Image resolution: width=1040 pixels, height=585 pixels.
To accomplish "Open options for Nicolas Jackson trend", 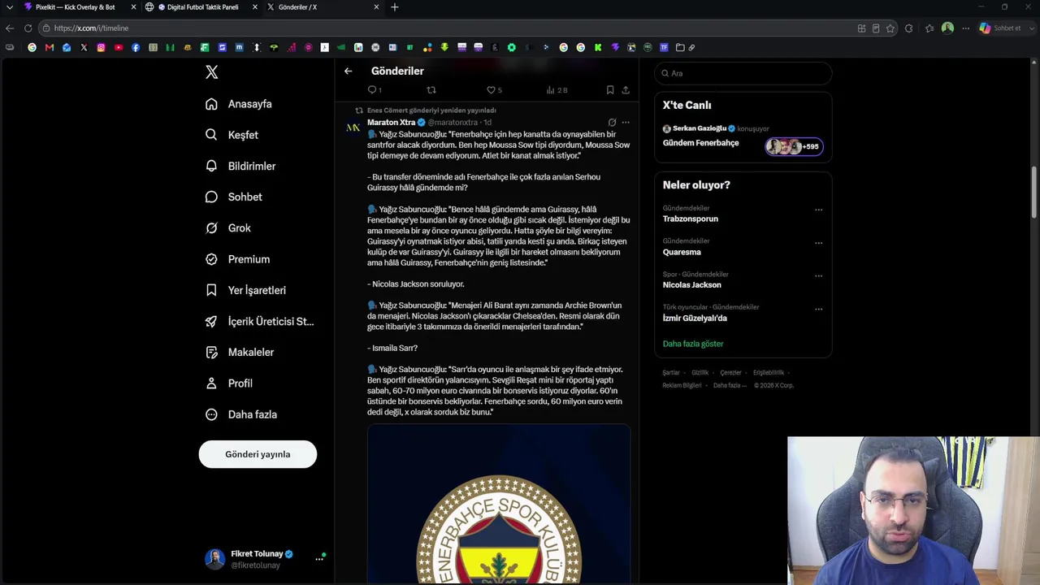I will [819, 276].
